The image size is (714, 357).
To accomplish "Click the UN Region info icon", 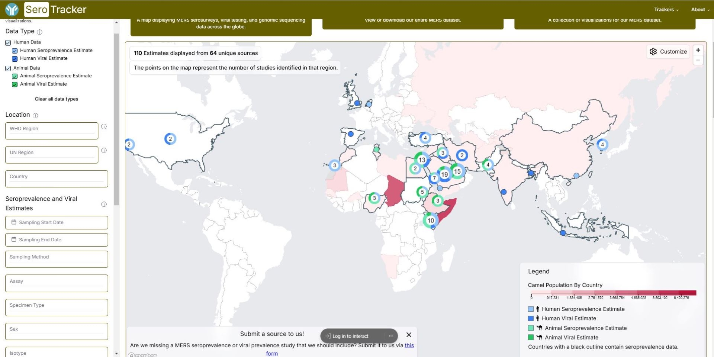I will click(104, 150).
